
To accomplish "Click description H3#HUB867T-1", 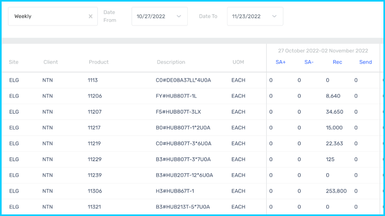I will coord(175,191).
